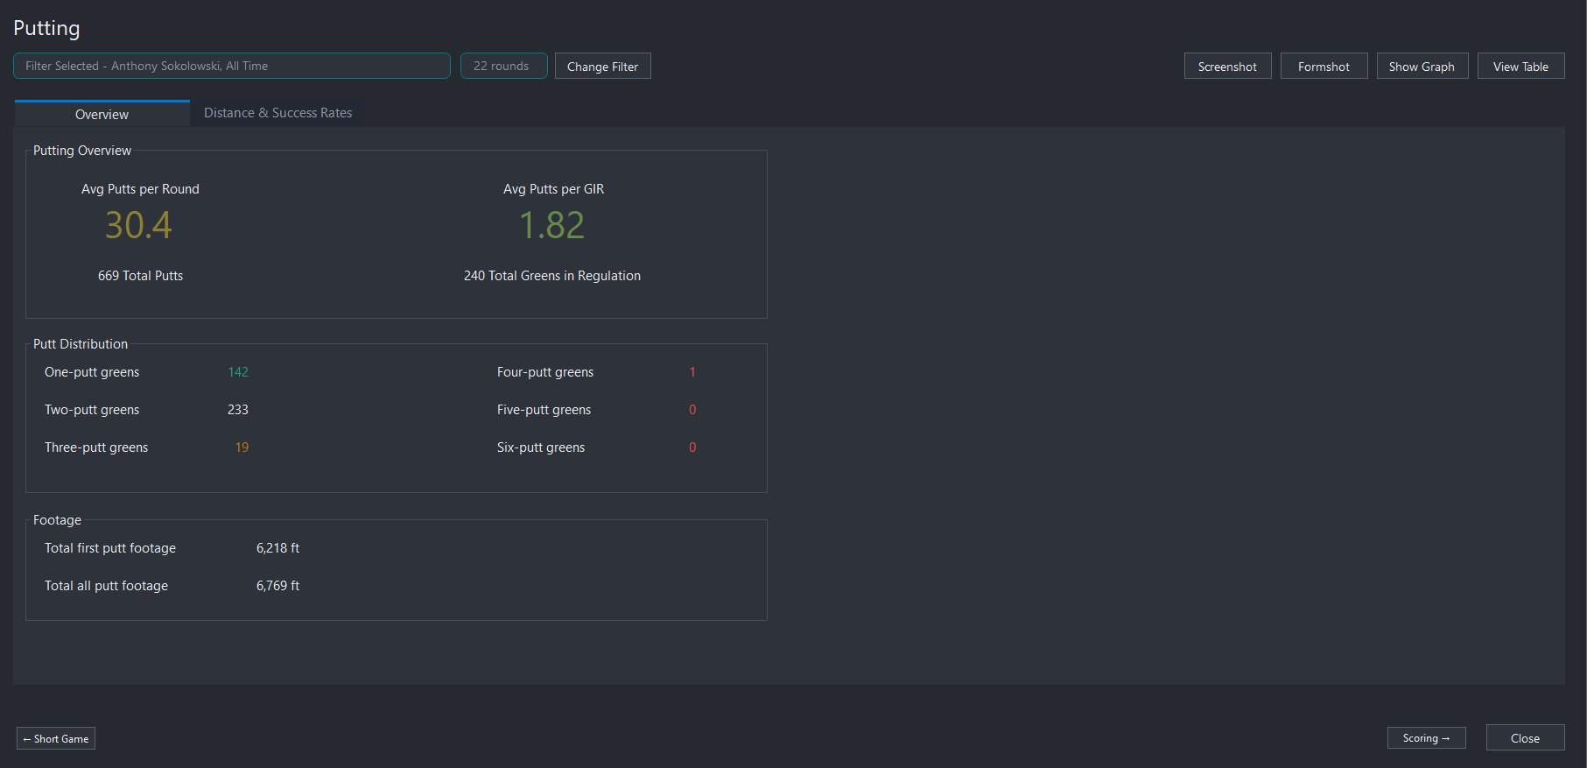Screen dimensions: 1587x768
Task: Select the 1.82 putts per GIR value
Action: [551, 225]
